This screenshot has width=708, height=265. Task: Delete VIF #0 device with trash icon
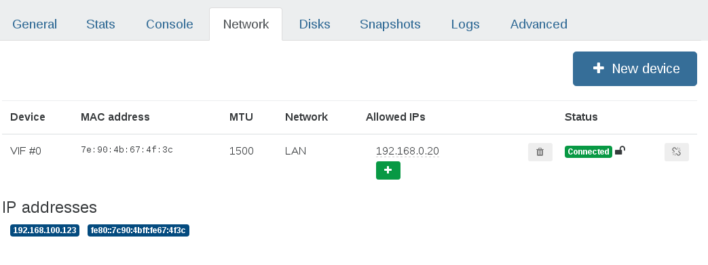[x=540, y=152]
